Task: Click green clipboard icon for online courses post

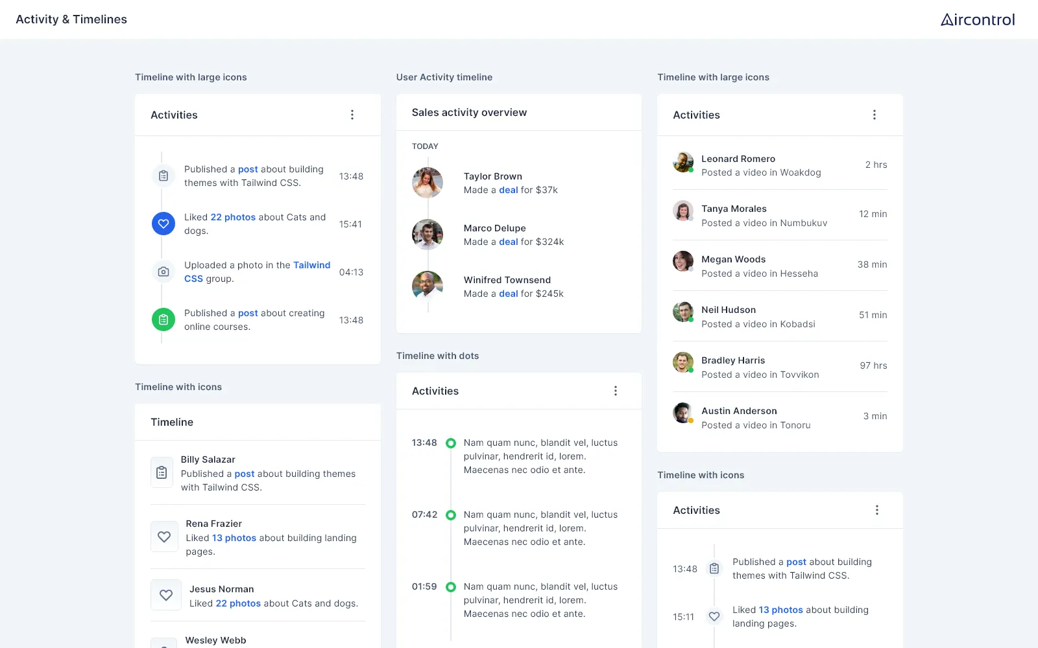Action: 163,319
